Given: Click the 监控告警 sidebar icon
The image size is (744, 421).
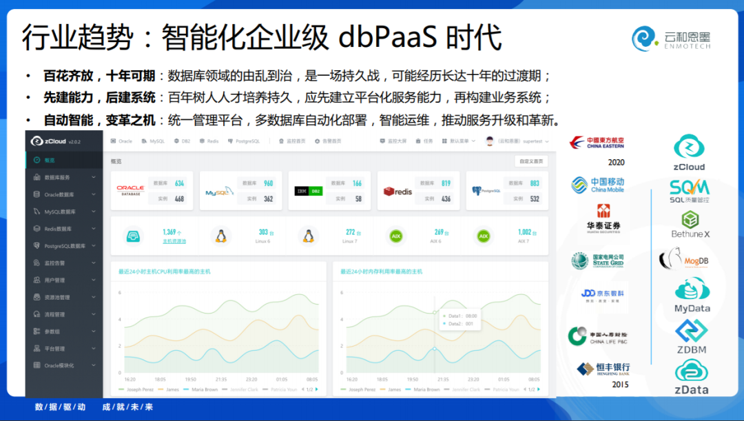Looking at the screenshot, I should (37, 263).
